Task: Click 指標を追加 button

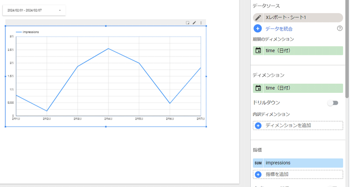Action: coord(298,174)
